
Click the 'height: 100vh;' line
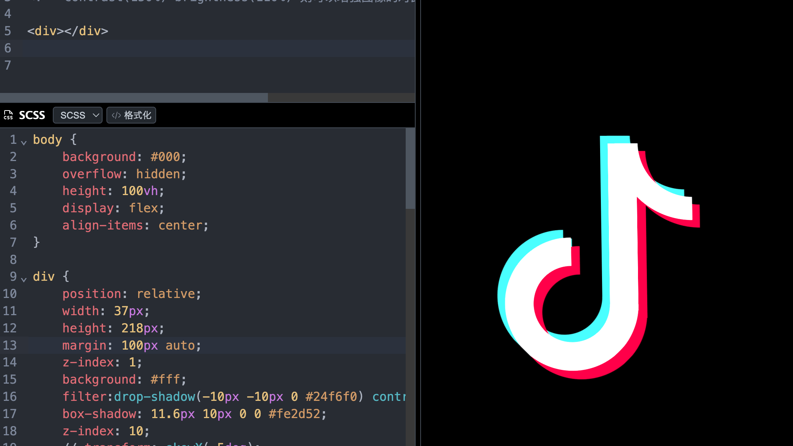(113, 191)
